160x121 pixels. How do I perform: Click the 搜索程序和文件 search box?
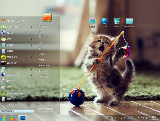(17, 111)
